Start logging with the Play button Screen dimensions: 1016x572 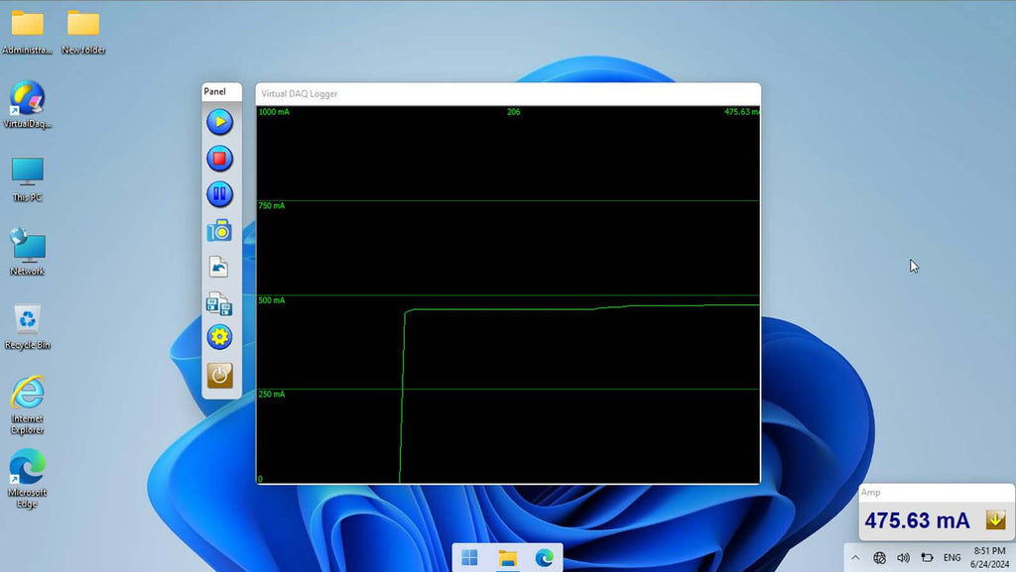[219, 122]
